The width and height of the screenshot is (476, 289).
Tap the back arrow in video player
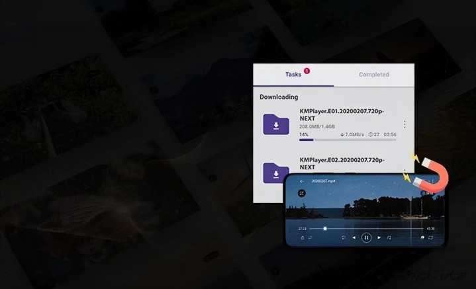click(302, 181)
